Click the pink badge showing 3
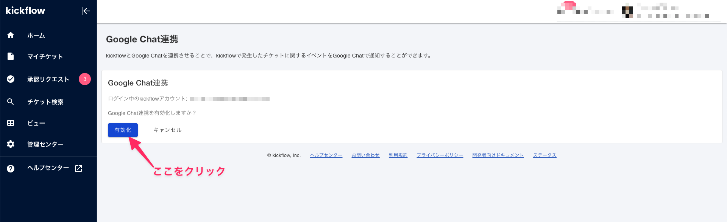 point(85,79)
